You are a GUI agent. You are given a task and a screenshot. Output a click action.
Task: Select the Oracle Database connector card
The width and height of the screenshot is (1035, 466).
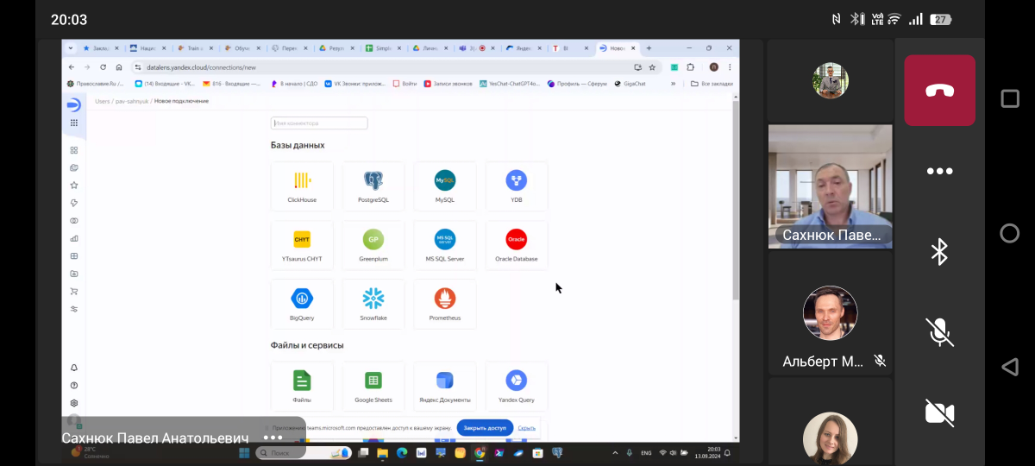click(x=517, y=245)
